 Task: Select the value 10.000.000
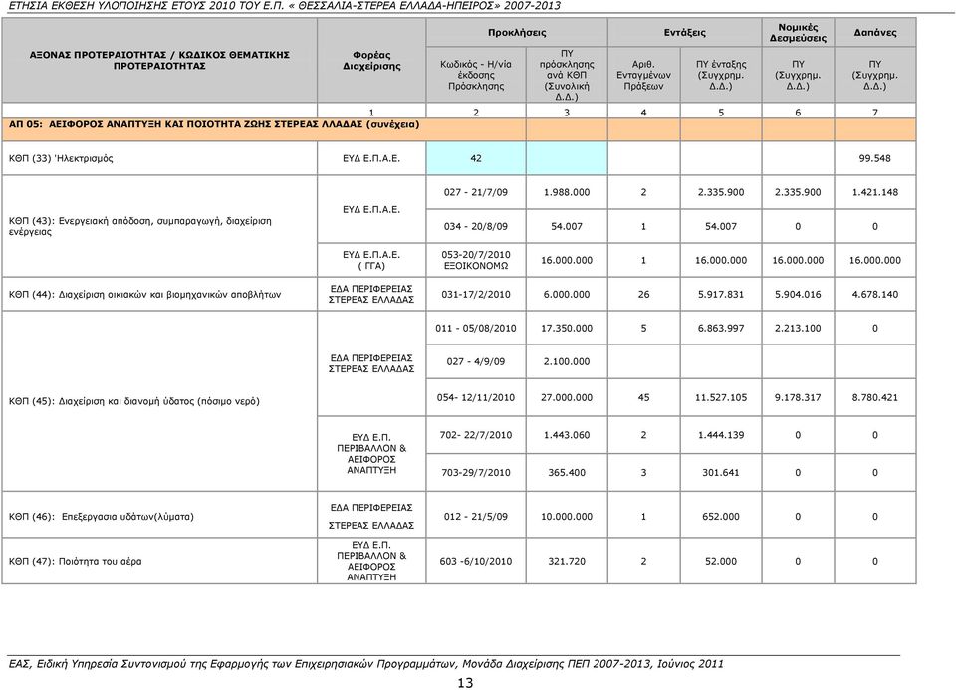click(567, 517)
